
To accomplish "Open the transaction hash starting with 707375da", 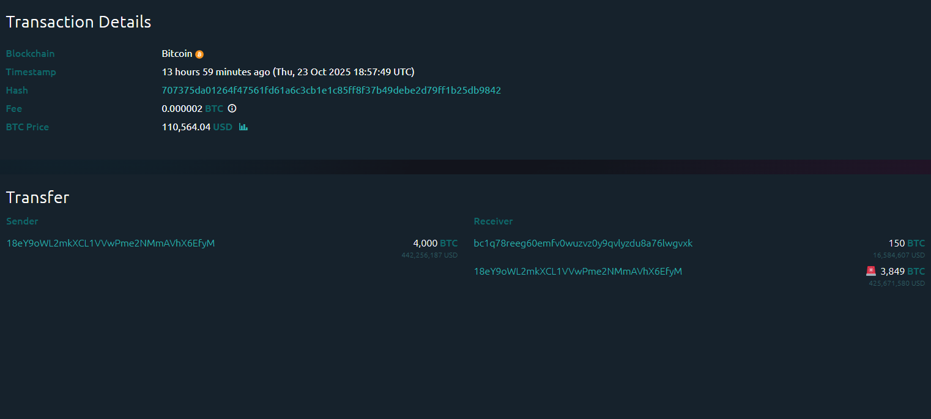I will 331,90.
